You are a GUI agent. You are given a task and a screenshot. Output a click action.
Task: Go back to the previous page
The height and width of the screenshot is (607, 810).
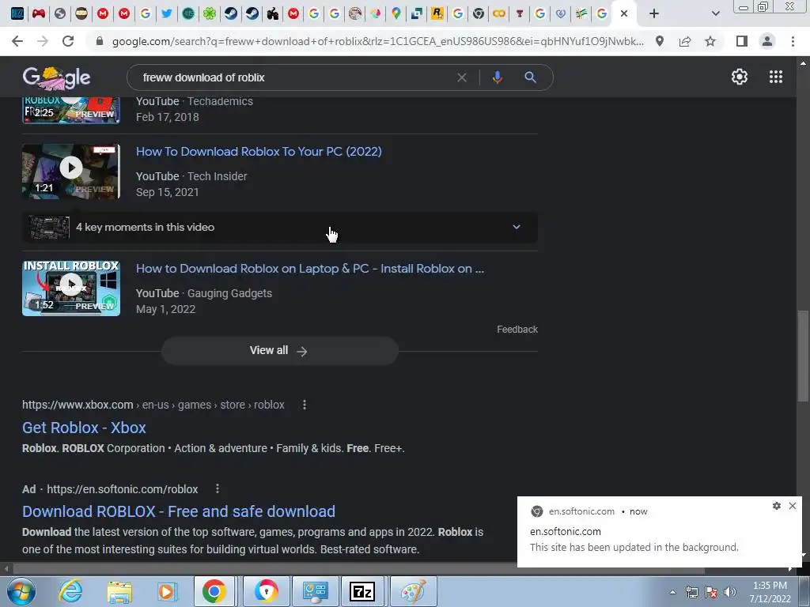(17, 41)
